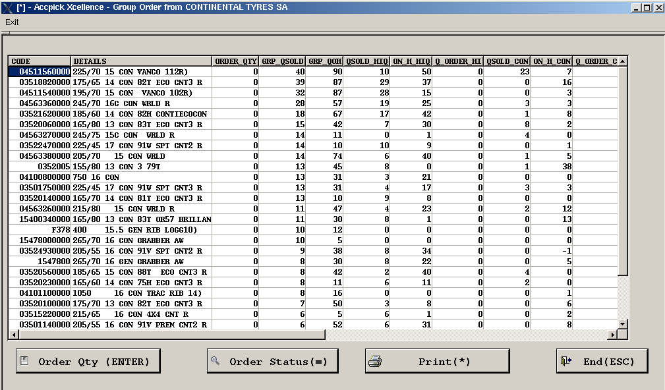The image size is (665, 390).
Task: Click the exit door icon on End button
Action: tap(566, 361)
